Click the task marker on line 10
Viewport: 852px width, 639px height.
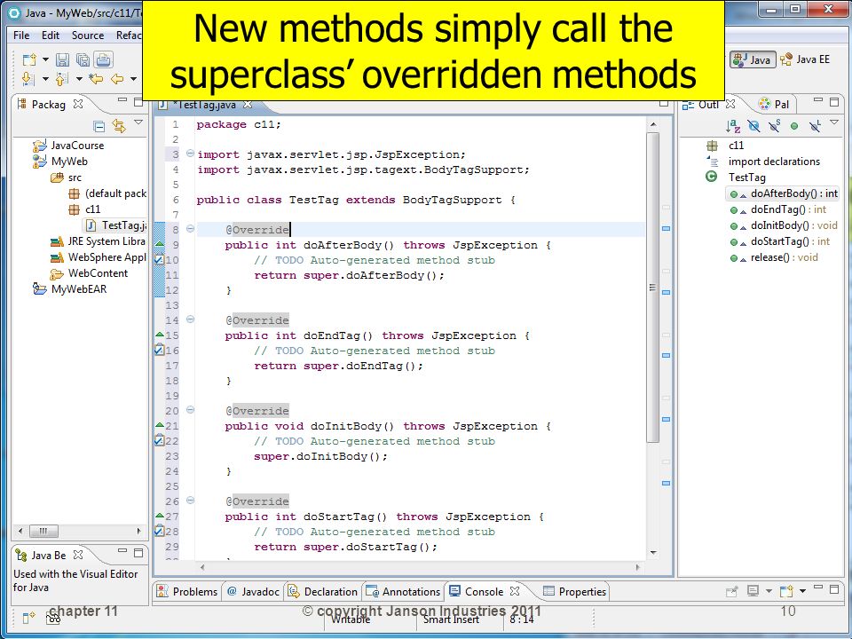(x=159, y=259)
